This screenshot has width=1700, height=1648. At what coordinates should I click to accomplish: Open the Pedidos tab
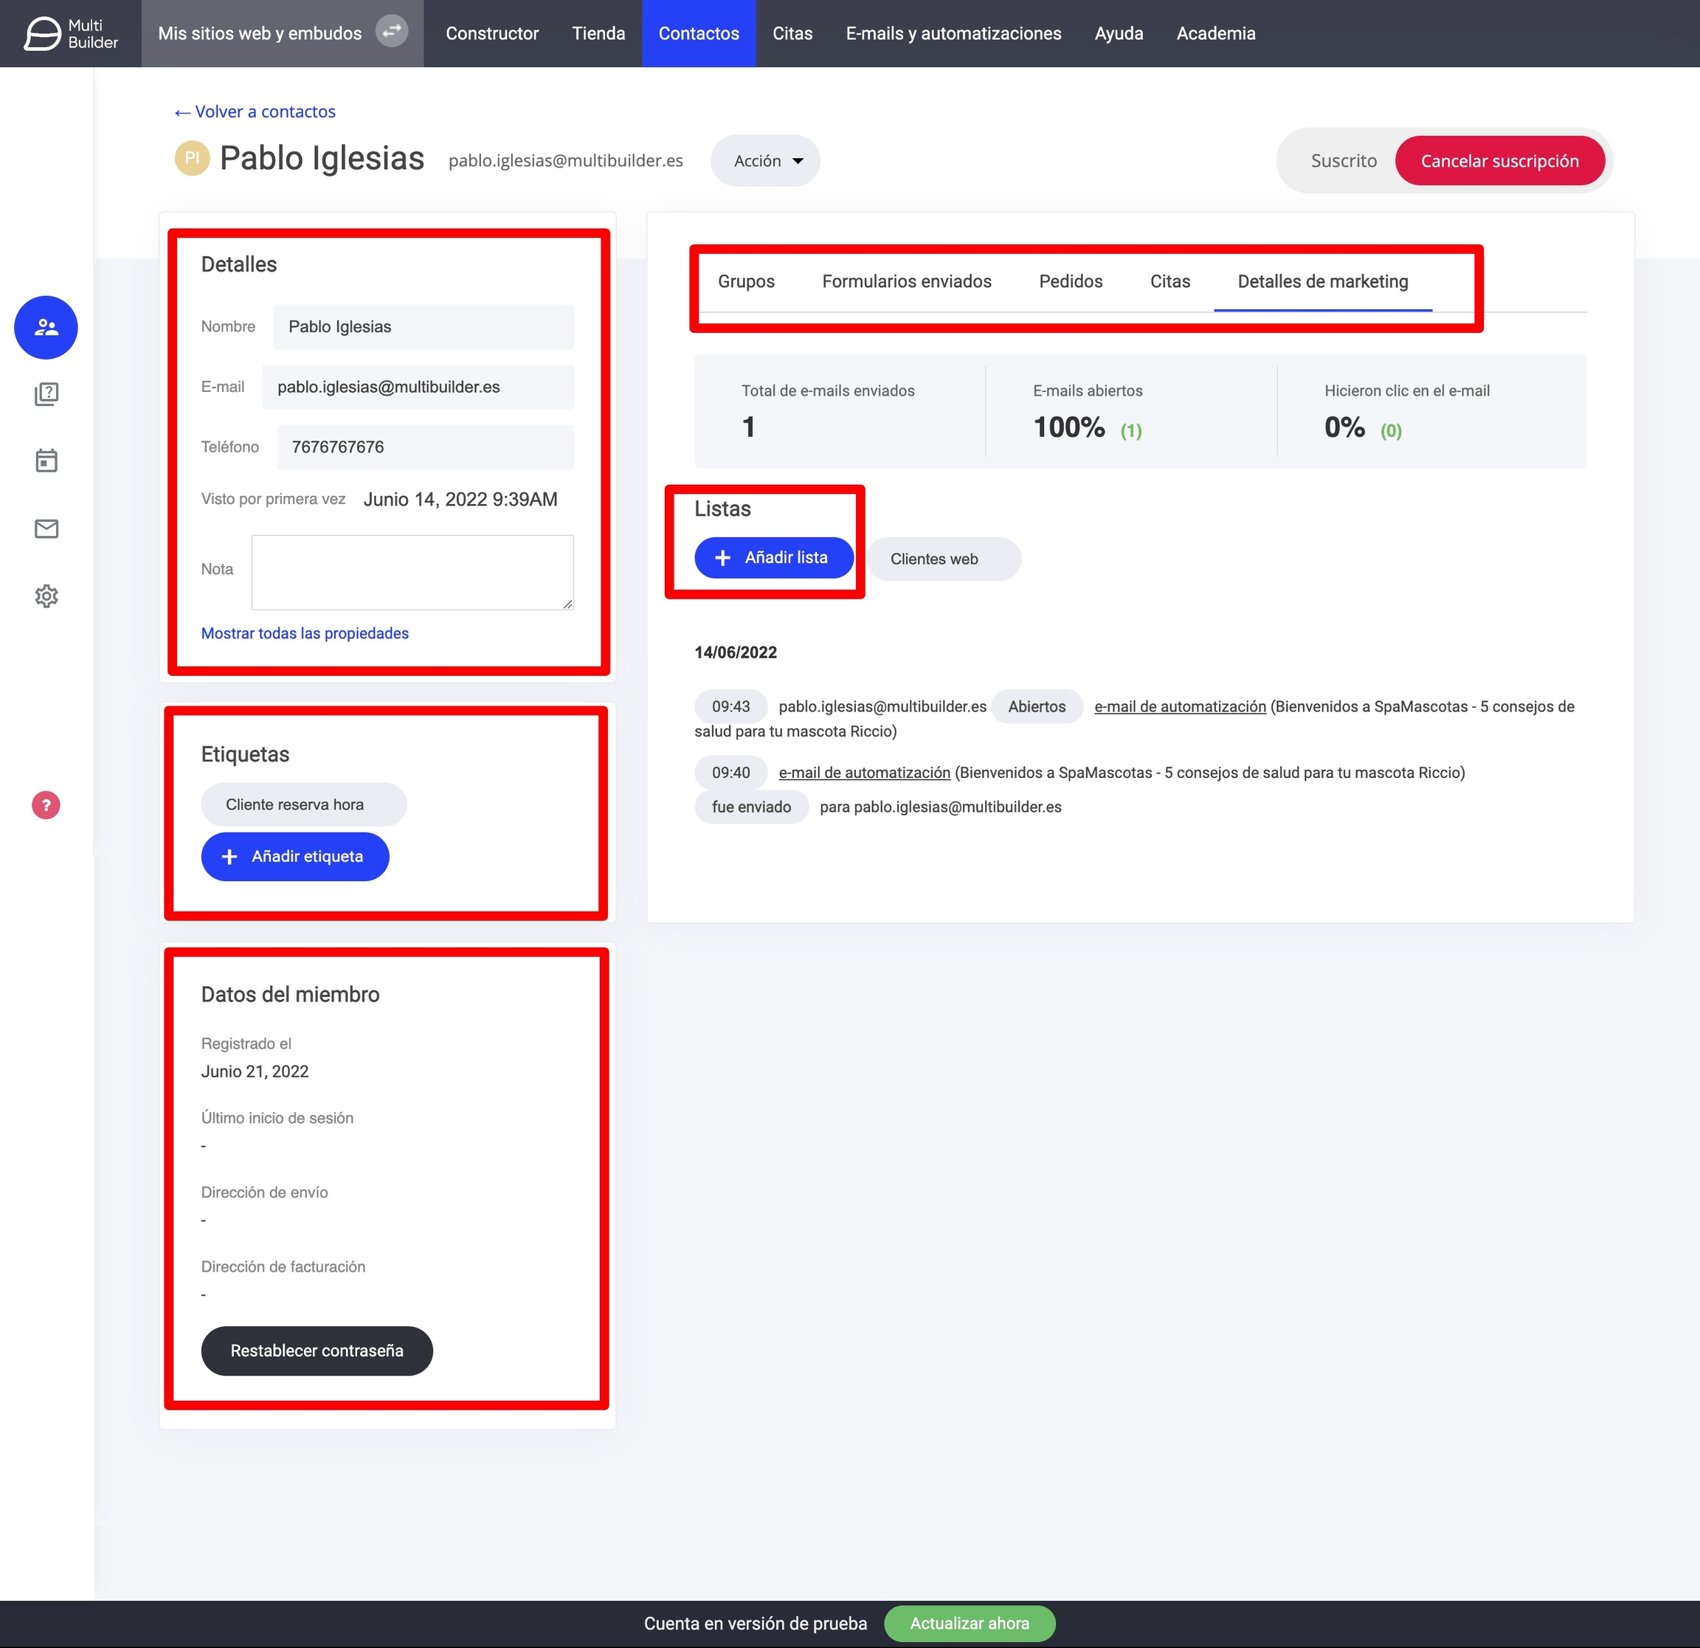[x=1071, y=281]
